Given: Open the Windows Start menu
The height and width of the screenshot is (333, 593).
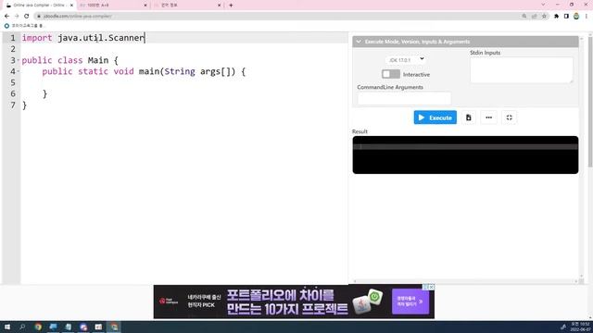Looking at the screenshot, I should click(7, 327).
